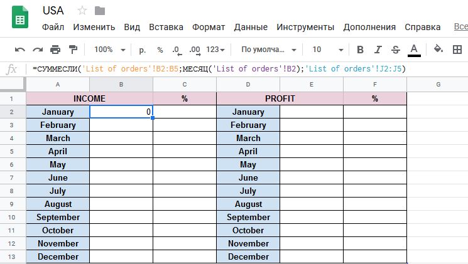This screenshot has width=468, height=264.
Task: Open the font family dropdown
Action: coord(269,50)
